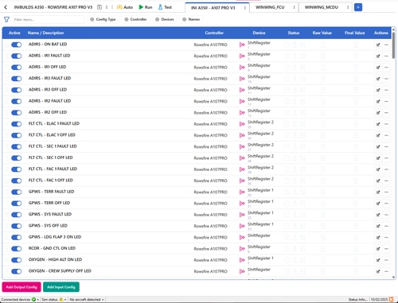Open the project options three-dot menu
Screen dimensions: 398x303
tap(107, 7)
